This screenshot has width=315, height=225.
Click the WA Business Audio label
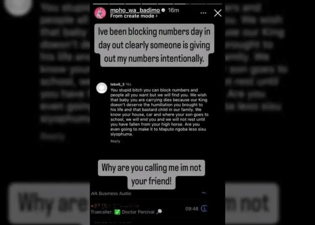pyautogui.click(x=111, y=194)
